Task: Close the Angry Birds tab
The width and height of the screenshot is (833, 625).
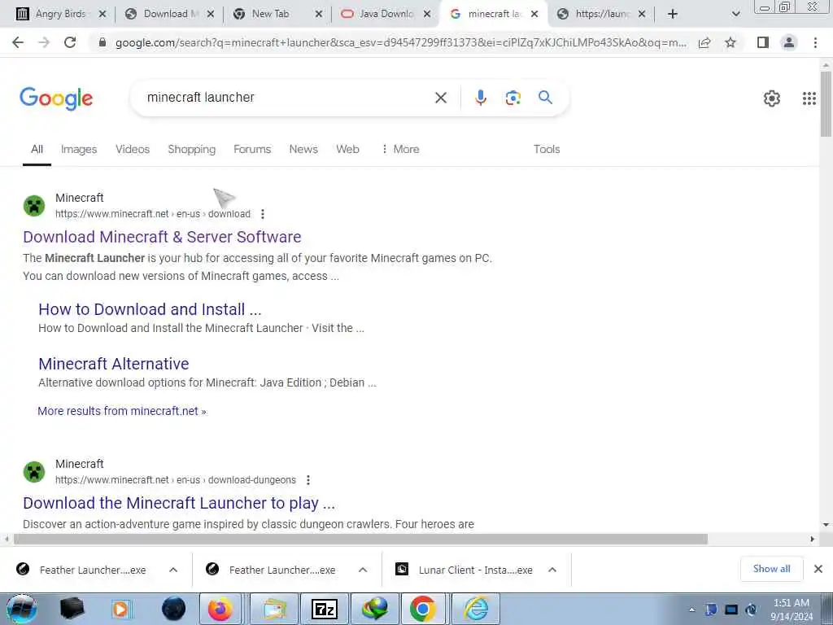Action: 102,15
